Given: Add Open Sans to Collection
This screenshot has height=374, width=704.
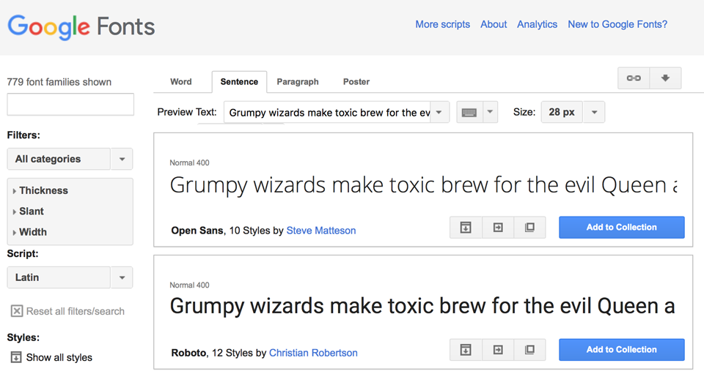Looking at the screenshot, I should (x=622, y=228).
